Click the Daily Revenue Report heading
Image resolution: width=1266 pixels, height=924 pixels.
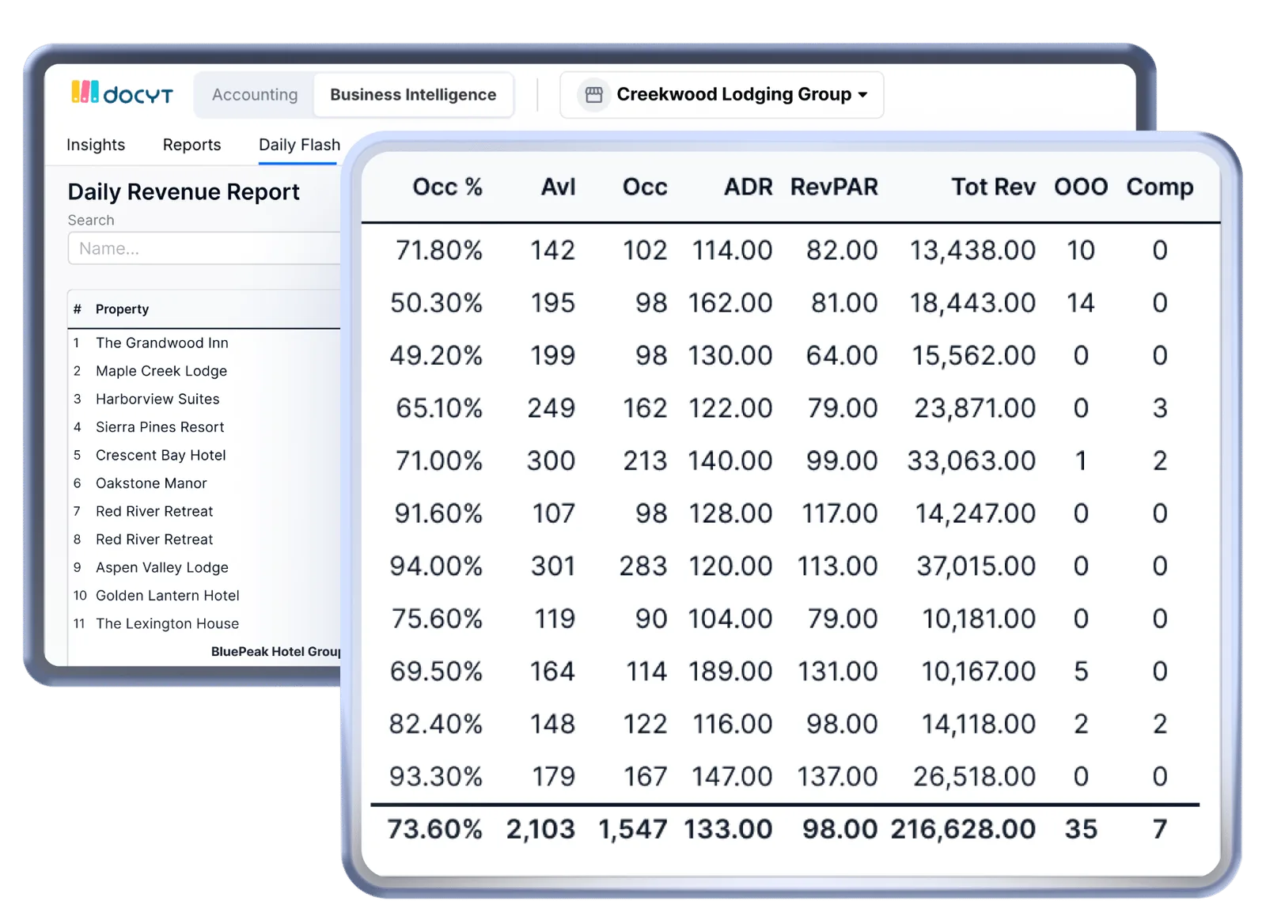184,192
